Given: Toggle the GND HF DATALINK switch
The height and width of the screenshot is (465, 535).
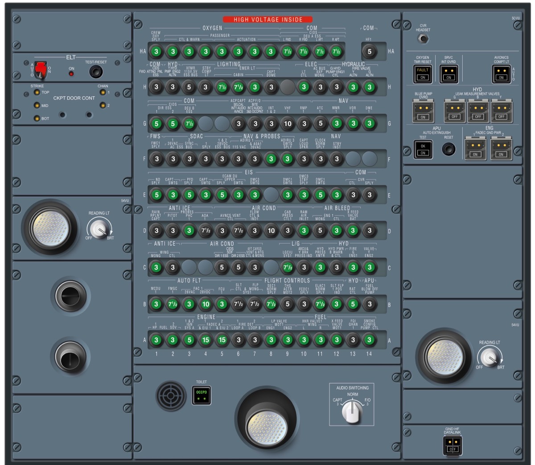Looking at the screenshot, I should [x=453, y=445].
